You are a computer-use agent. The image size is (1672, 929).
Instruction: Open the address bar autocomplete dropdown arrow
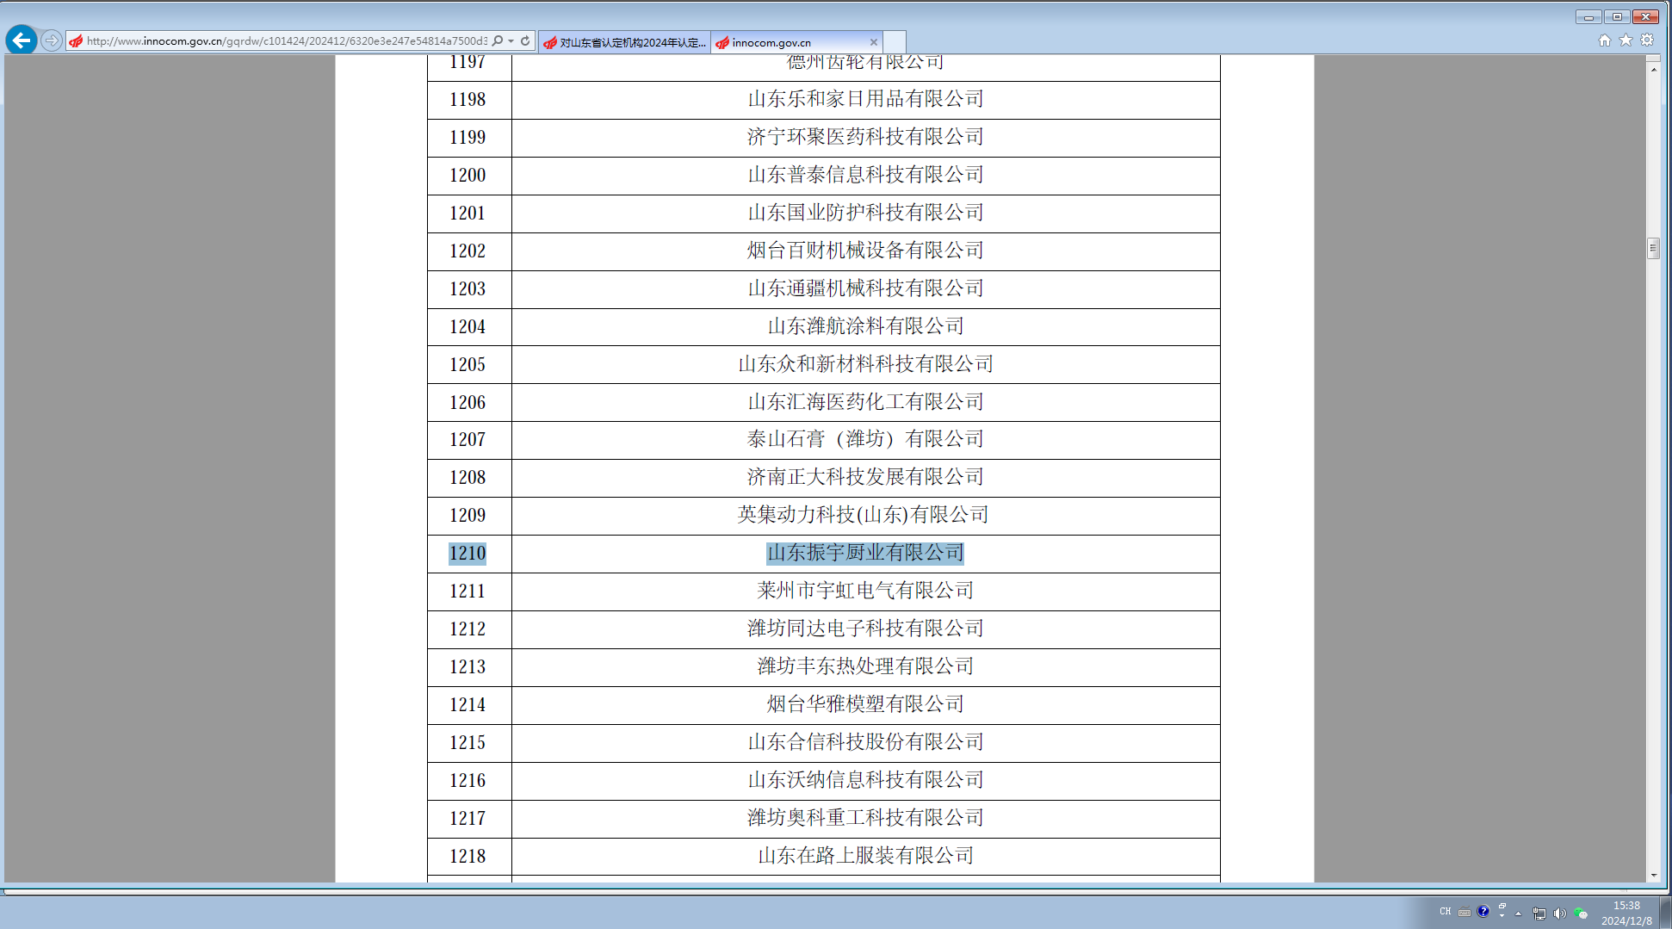[511, 40]
